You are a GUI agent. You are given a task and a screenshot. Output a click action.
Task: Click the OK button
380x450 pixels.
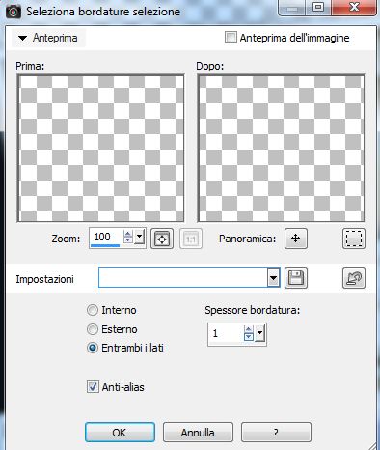click(120, 433)
